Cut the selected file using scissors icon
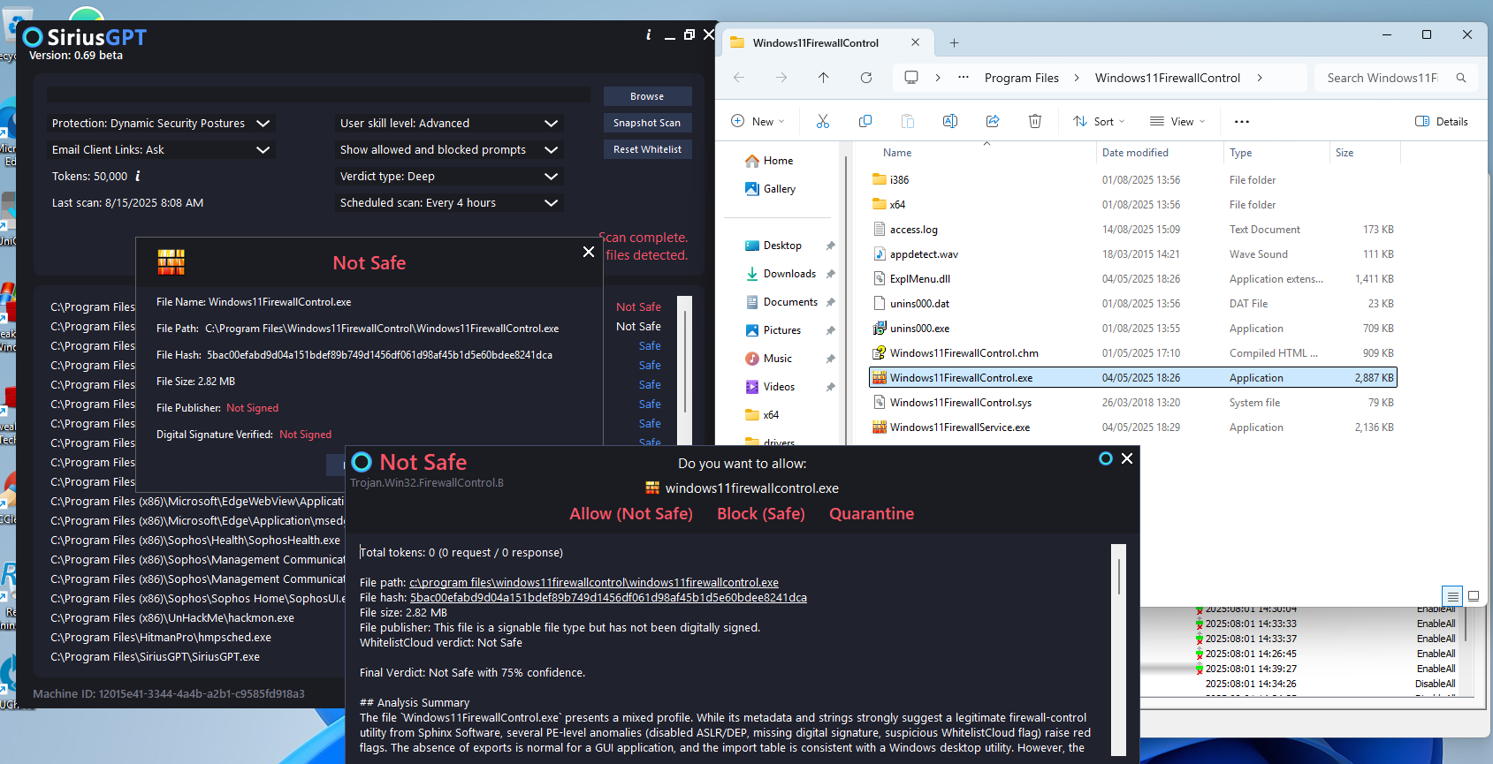Screen dimensions: 1493x764 pos(823,121)
